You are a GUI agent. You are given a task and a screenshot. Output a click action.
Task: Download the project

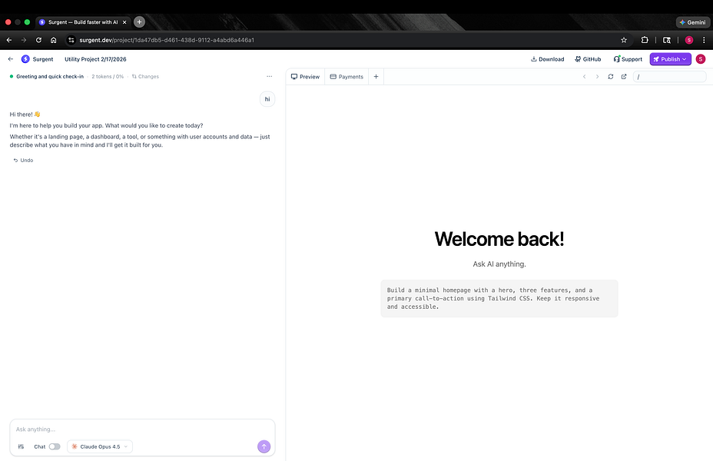click(548, 59)
